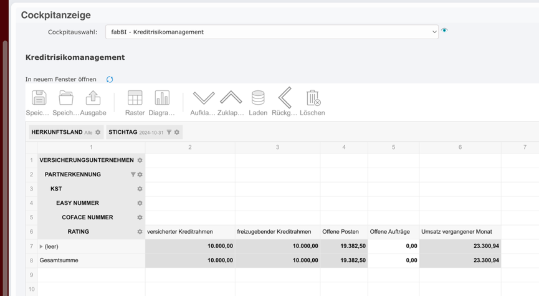Image resolution: width=539 pixels, height=296 pixels.
Task: Click Aufklappen to expand all rows
Action: click(203, 98)
